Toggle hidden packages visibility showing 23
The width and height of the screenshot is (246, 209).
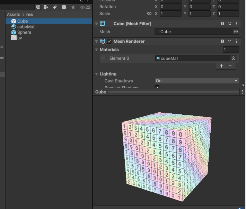(x=85, y=7)
